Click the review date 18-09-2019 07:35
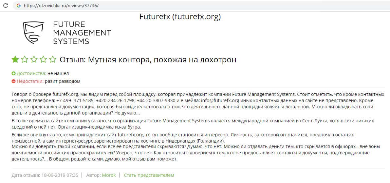The width and height of the screenshot is (390, 183). click(x=60, y=175)
